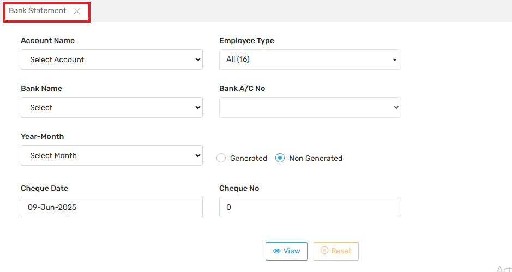Select the Generated radio button
This screenshot has width=512, height=272.
tap(221, 158)
